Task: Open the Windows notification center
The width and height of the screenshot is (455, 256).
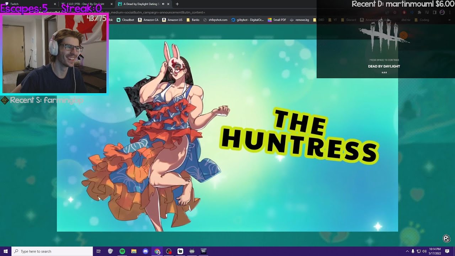Action: (447, 251)
